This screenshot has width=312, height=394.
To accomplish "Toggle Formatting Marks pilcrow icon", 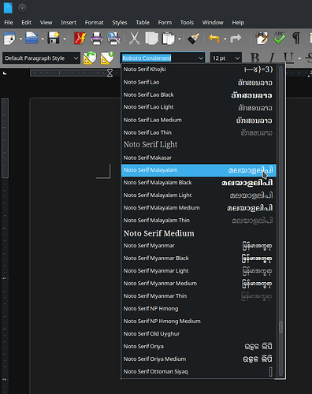I will (296, 39).
